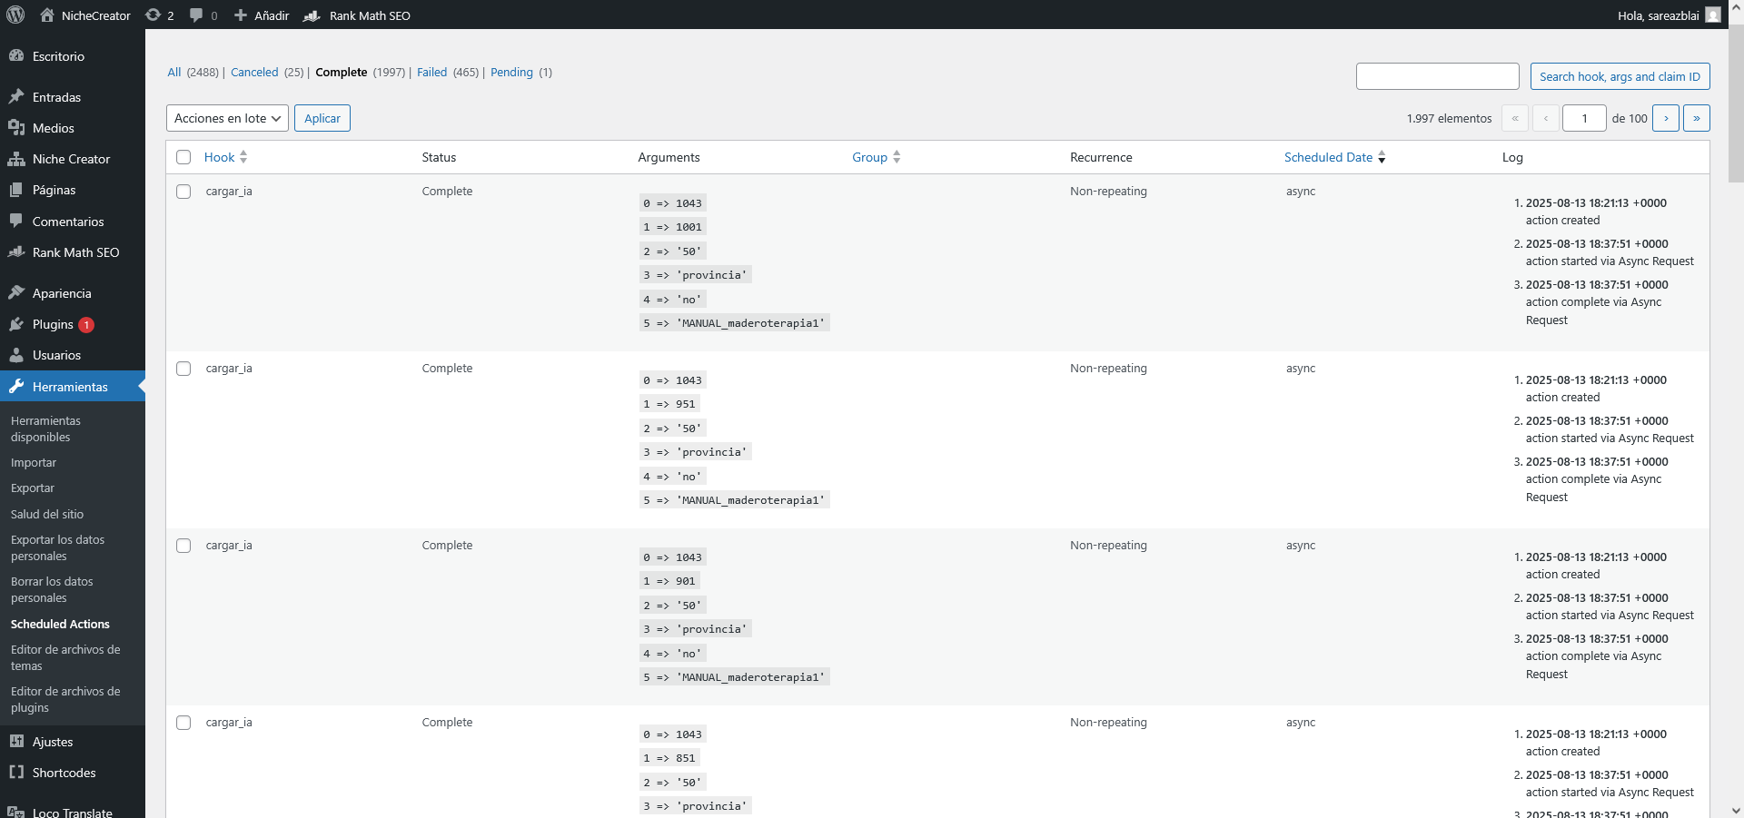The image size is (1744, 818).
Task: Sort the table by Group column
Action: [877, 157]
